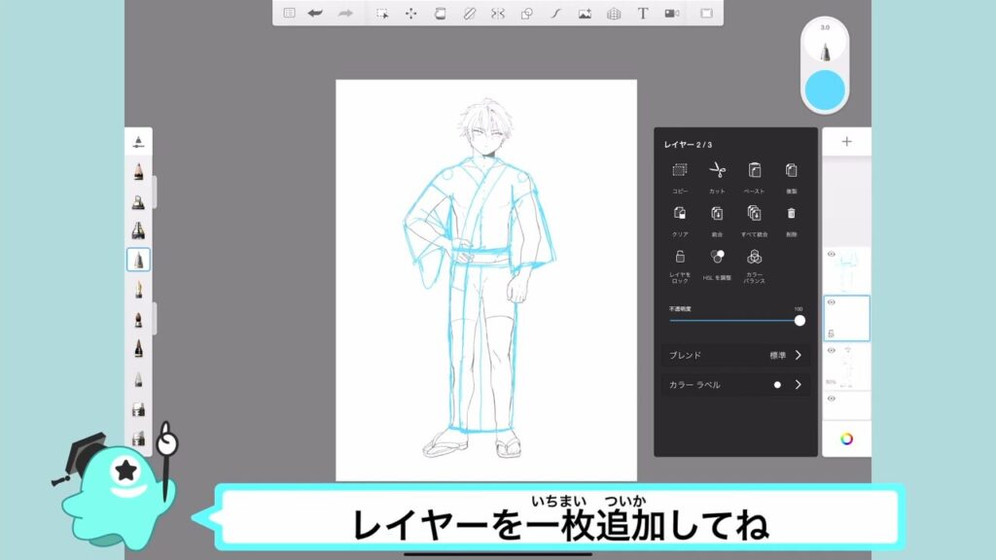Image resolution: width=996 pixels, height=560 pixels.
Task: Hide the top layer via eye icon
Action: [832, 254]
